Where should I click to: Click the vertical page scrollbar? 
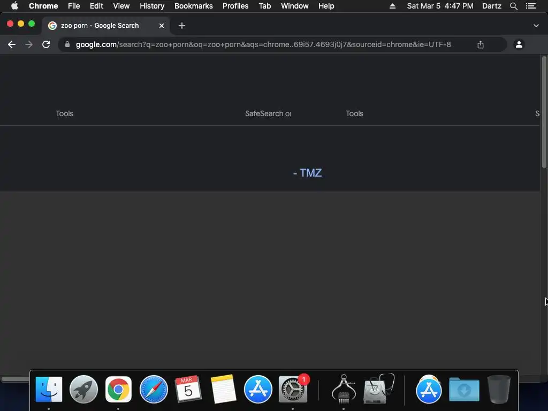[544, 112]
